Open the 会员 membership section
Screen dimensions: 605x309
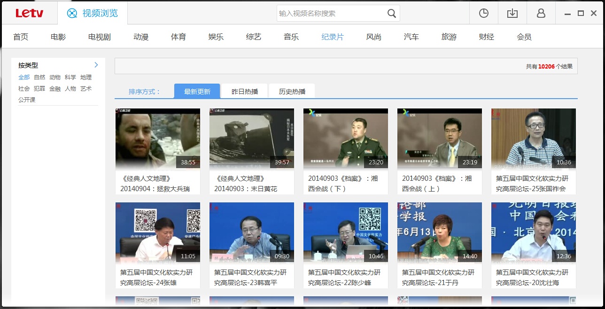click(x=524, y=36)
